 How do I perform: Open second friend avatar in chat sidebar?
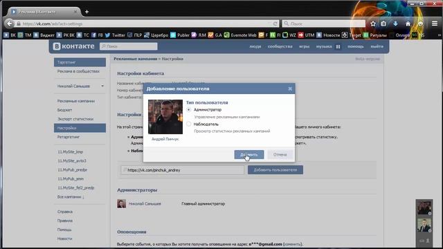click(x=424, y=225)
